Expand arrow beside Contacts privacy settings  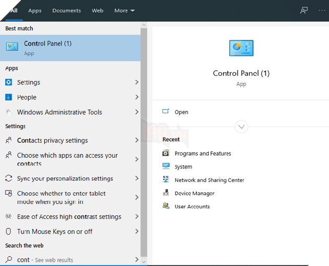coord(137,140)
